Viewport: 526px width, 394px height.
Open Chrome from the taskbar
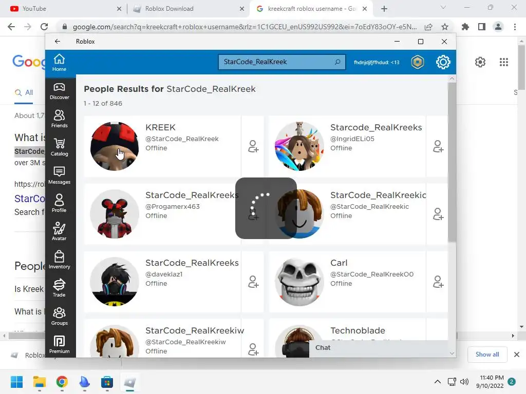[62, 382]
